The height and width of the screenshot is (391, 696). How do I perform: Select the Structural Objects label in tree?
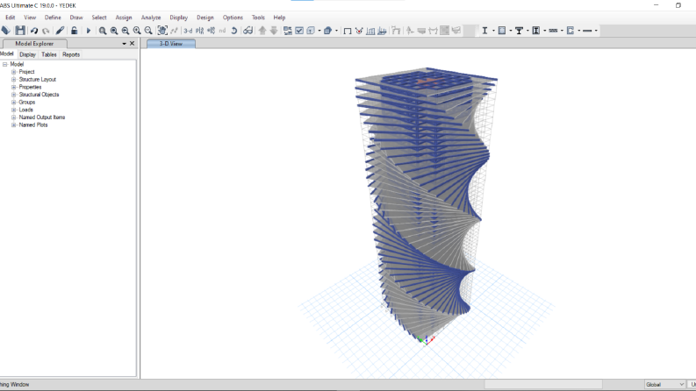tap(39, 95)
